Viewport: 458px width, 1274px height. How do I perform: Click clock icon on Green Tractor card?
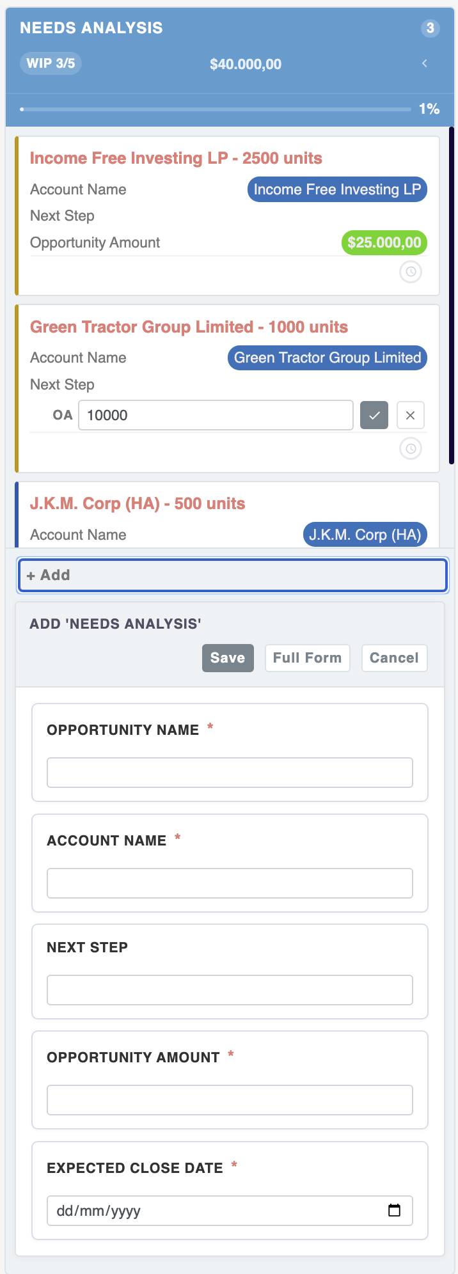point(411,448)
